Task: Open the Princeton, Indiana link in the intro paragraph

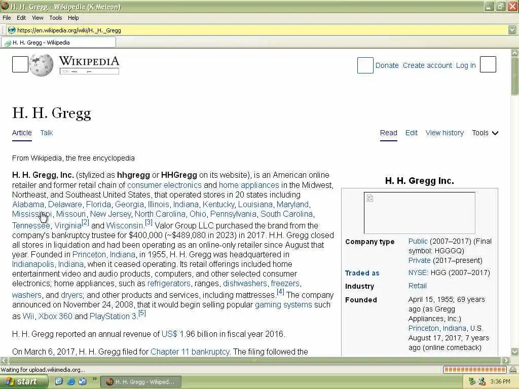Action: click(x=104, y=254)
